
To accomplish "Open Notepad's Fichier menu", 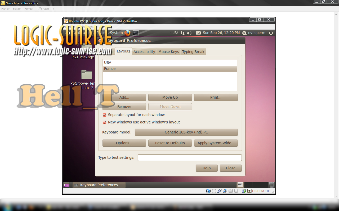I will point(5,9).
